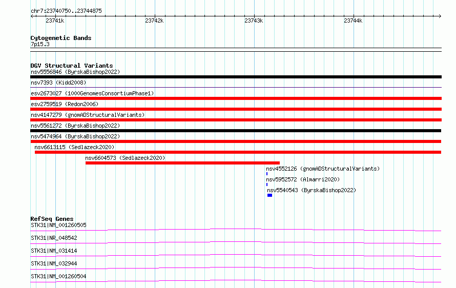Open transcript STK31|NM_031414 label
This screenshot has width=456, height=288.
click(x=54, y=251)
